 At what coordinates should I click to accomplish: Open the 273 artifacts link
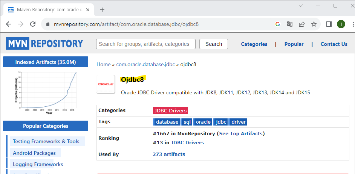tap(169, 154)
